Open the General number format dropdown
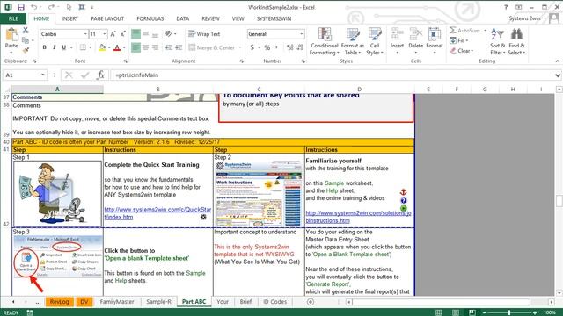This screenshot has width=563, height=316. coord(302,34)
